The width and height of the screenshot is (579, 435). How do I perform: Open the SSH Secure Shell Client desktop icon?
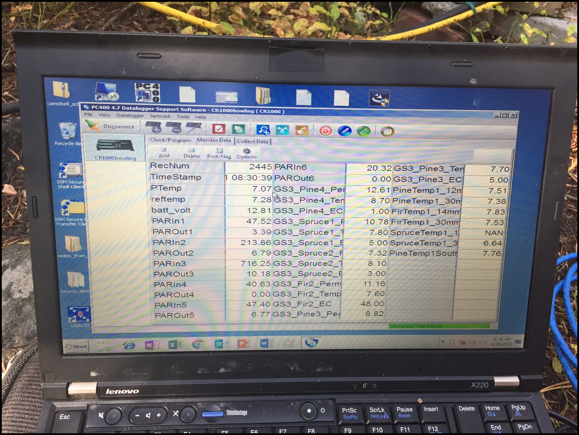(71, 175)
